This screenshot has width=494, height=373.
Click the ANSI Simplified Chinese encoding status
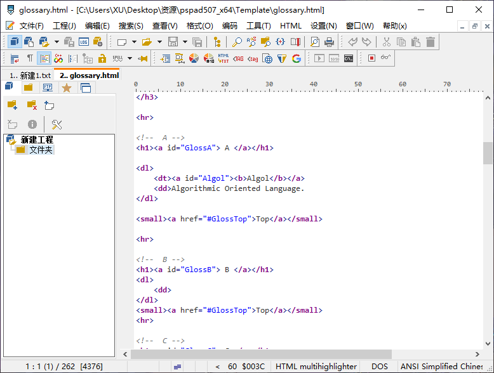(442, 367)
